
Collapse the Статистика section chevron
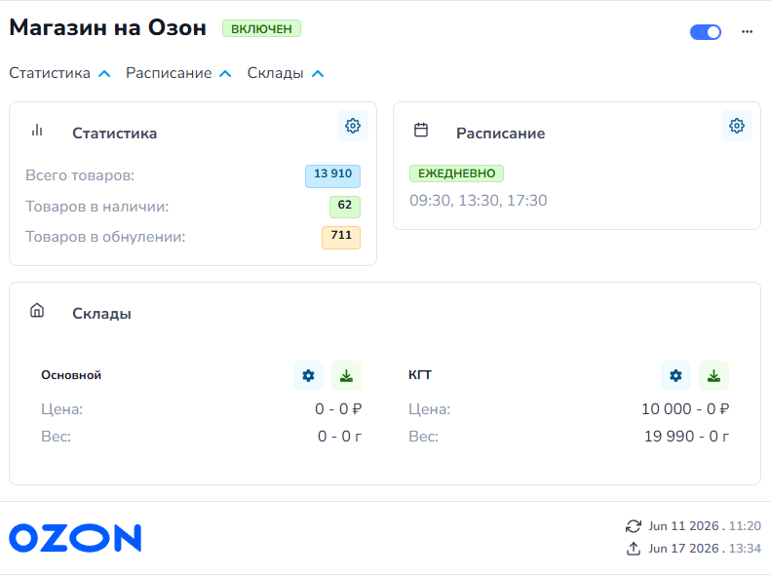click(x=104, y=74)
